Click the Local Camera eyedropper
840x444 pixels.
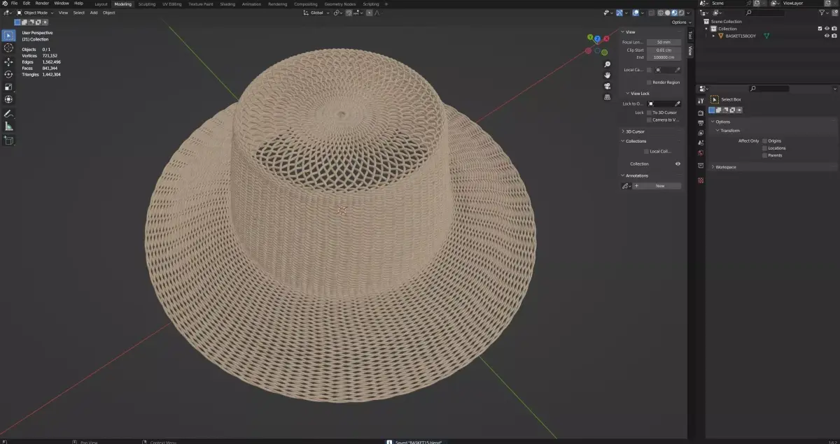tap(677, 70)
